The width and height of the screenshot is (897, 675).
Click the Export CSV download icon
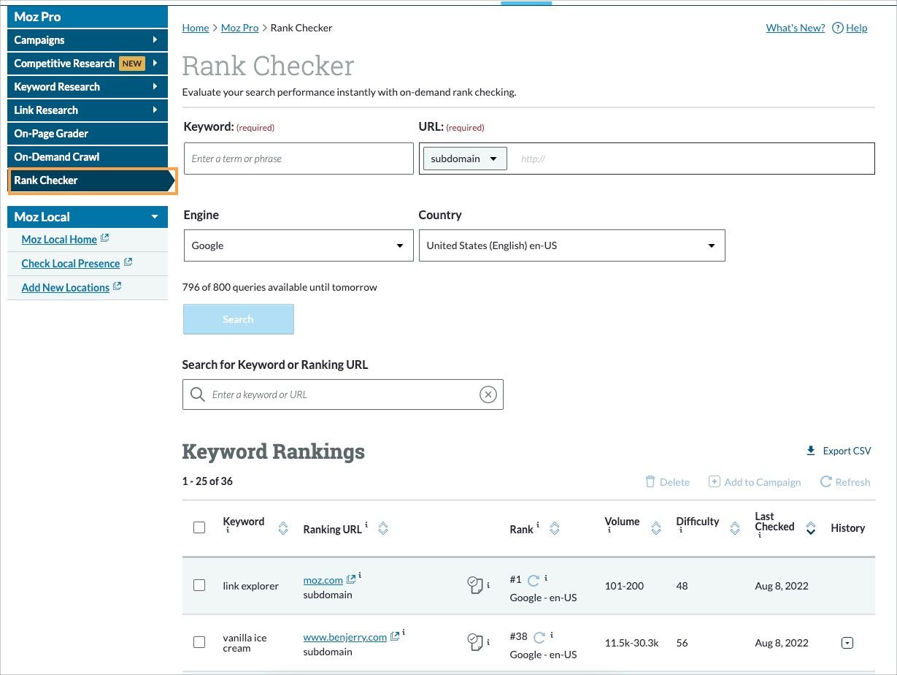811,450
